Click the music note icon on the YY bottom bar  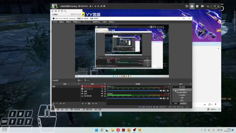[x=84, y=109]
